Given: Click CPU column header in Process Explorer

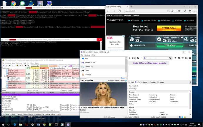Looking at the screenshot, I should click(28, 68).
